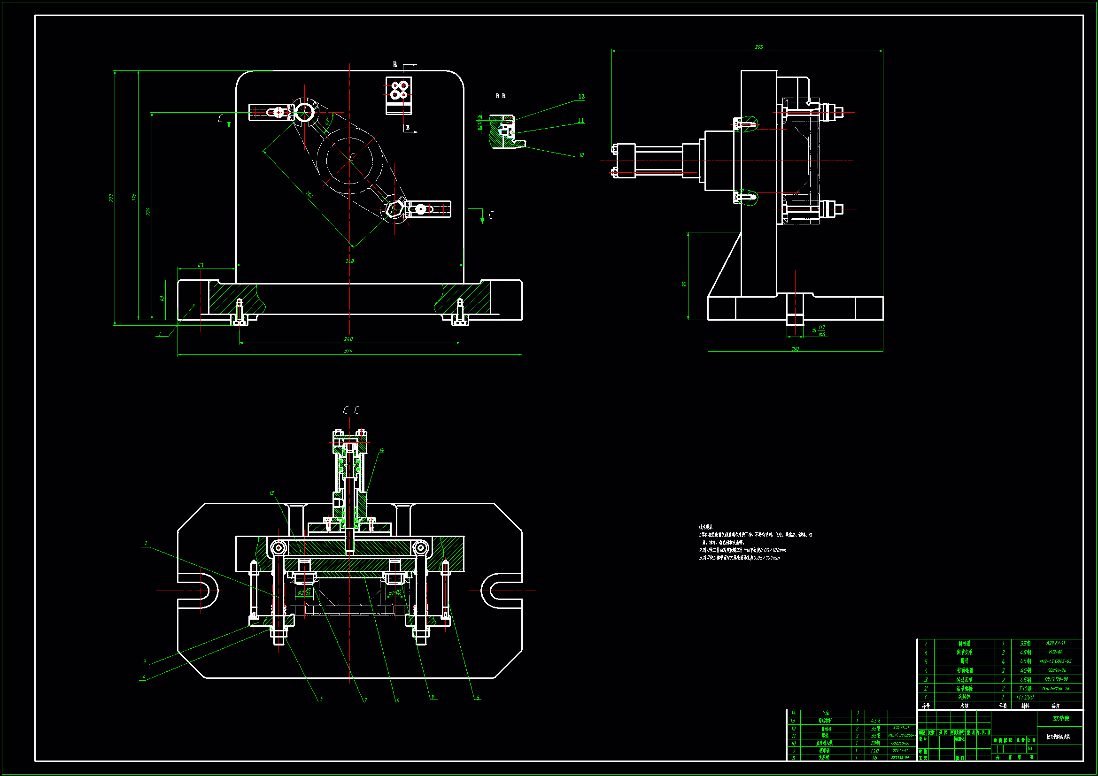The width and height of the screenshot is (1098, 776).
Task: Select part balloon number 5 label
Action: click(x=321, y=699)
